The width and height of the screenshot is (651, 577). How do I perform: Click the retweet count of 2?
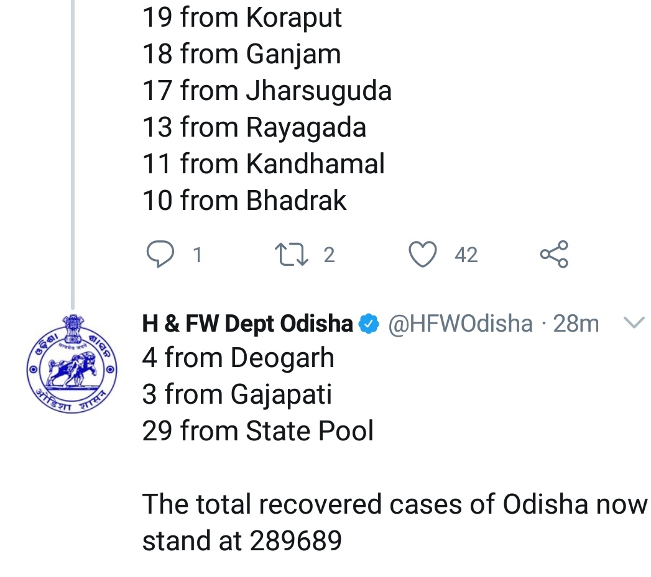pyautogui.click(x=329, y=255)
